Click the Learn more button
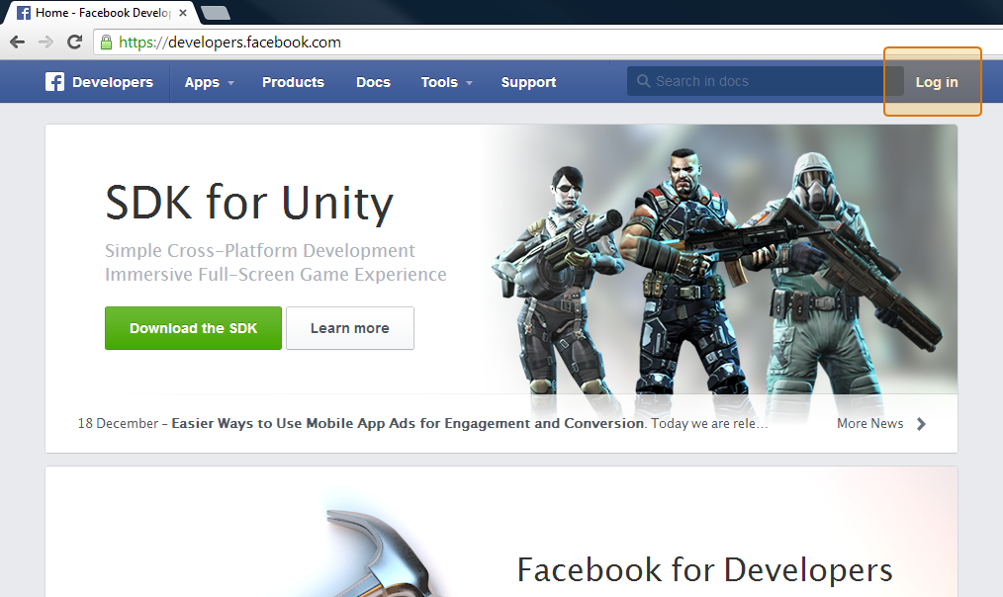The height and width of the screenshot is (597, 1003). click(350, 328)
